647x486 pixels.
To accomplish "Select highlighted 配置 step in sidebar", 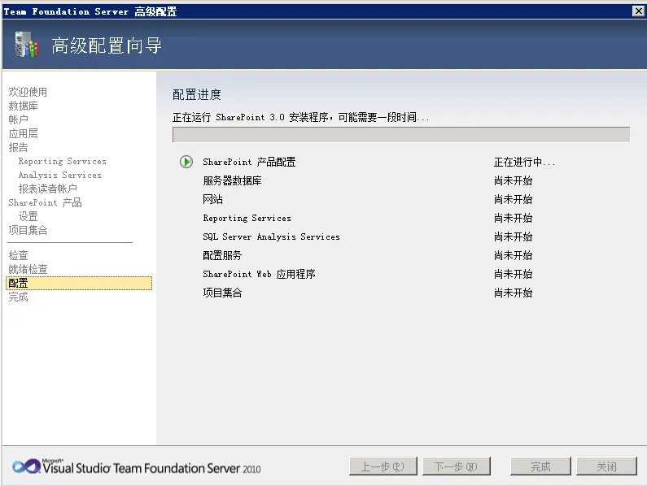I will click(x=79, y=283).
